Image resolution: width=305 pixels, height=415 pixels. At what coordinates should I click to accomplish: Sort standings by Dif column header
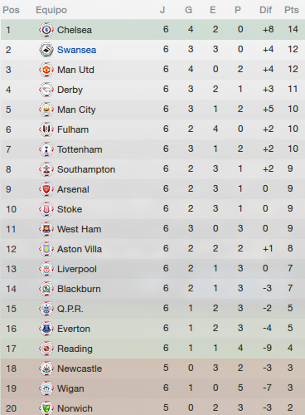(x=265, y=10)
